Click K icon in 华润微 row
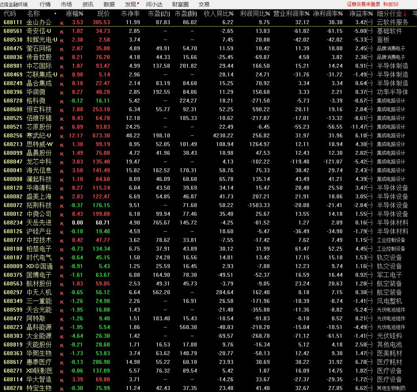Image resolution: width=417 pixels, height=392 pixels. tap(62, 93)
